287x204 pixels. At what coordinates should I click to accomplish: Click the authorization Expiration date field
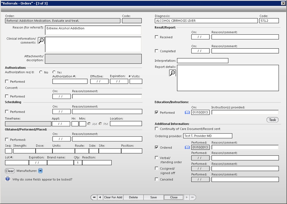point(119,81)
